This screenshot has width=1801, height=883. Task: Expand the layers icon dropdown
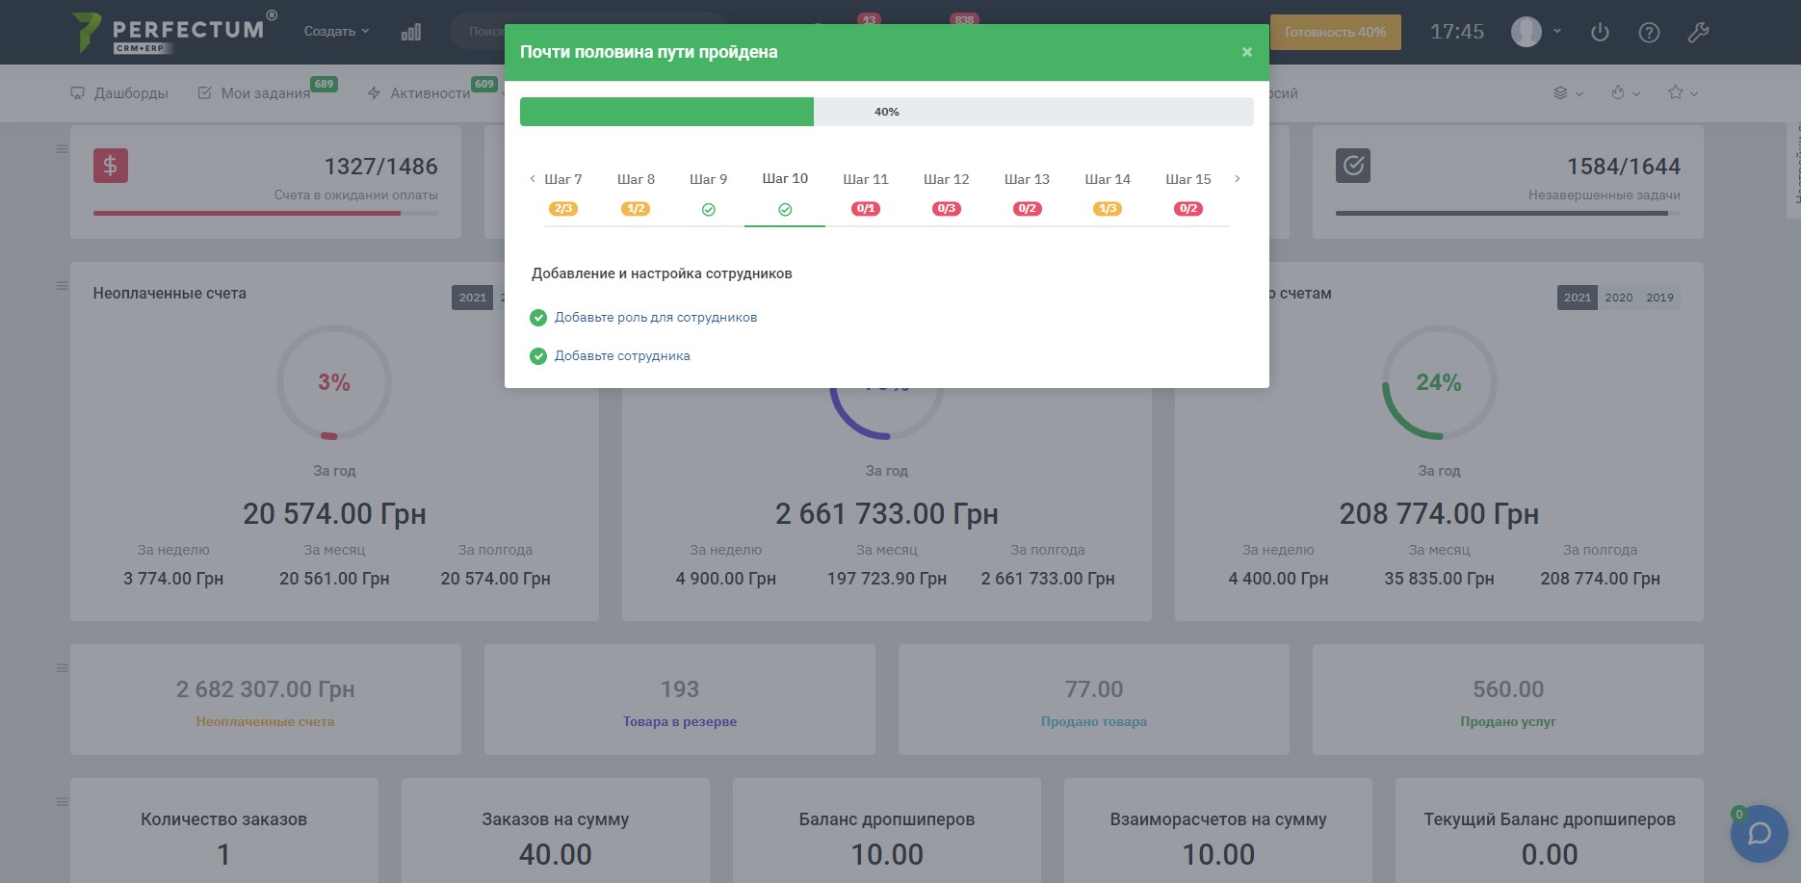click(1567, 93)
